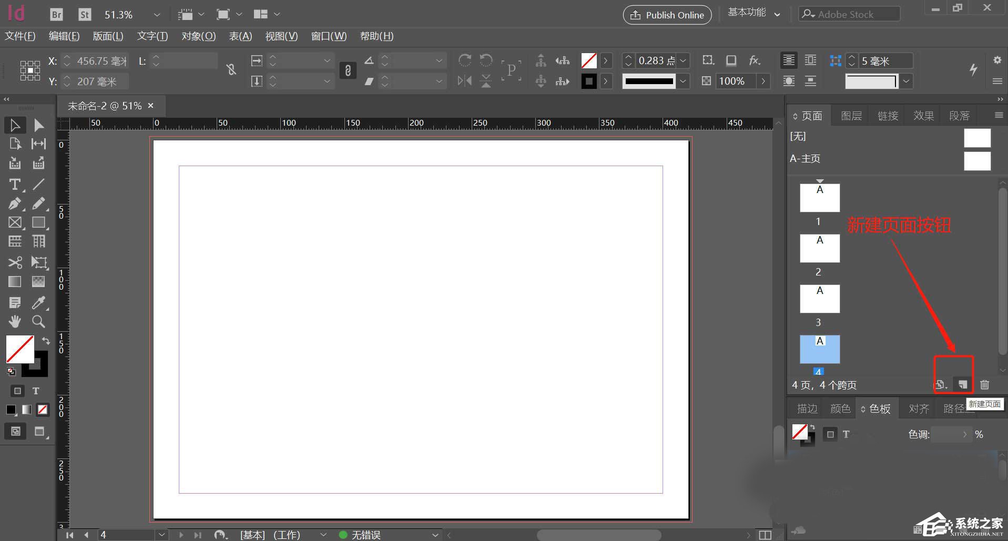Switch to the 图层 tab
Screen dimensions: 1008x541
click(851, 116)
